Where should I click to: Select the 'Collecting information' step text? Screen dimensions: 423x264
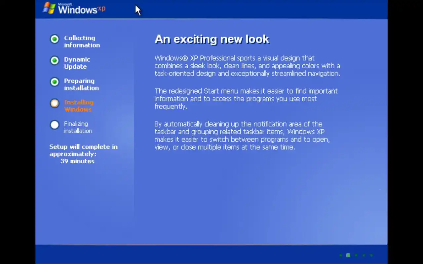point(82,42)
